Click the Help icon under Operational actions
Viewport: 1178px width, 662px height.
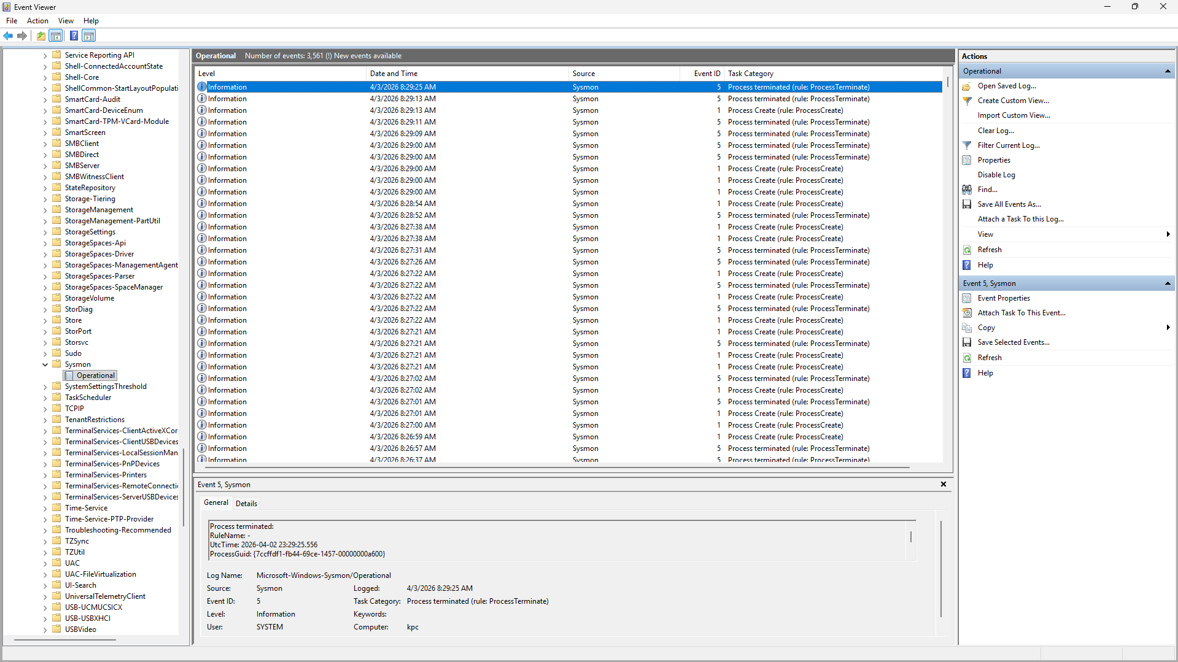pyautogui.click(x=967, y=265)
